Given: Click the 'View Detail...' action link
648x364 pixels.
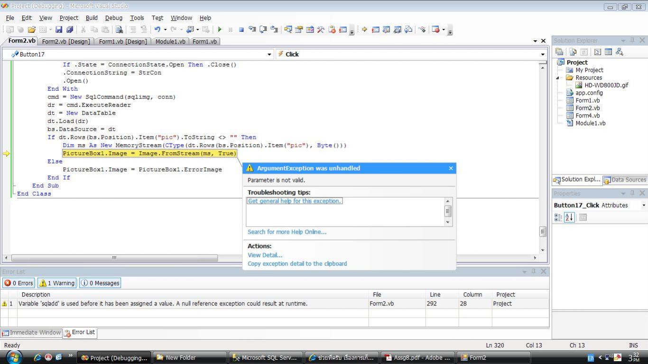Looking at the screenshot, I should tap(265, 255).
